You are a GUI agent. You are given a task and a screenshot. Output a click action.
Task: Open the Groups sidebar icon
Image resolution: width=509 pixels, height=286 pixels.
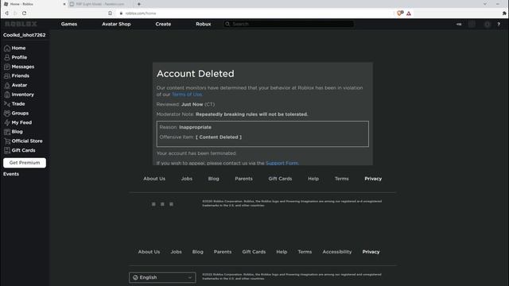coord(7,113)
